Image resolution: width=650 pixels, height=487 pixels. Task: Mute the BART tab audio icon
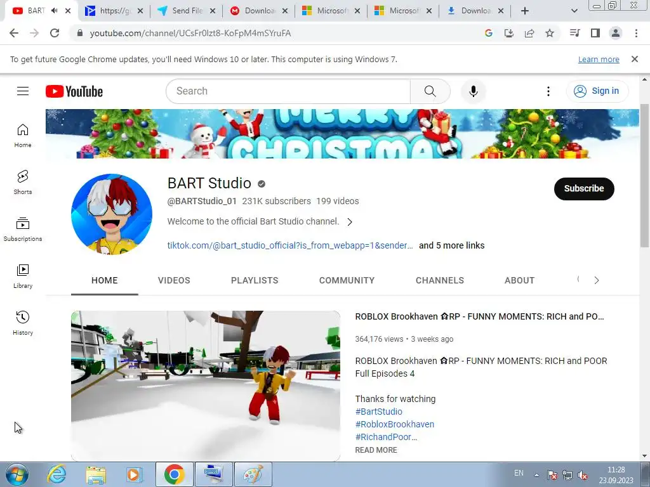[x=55, y=11]
